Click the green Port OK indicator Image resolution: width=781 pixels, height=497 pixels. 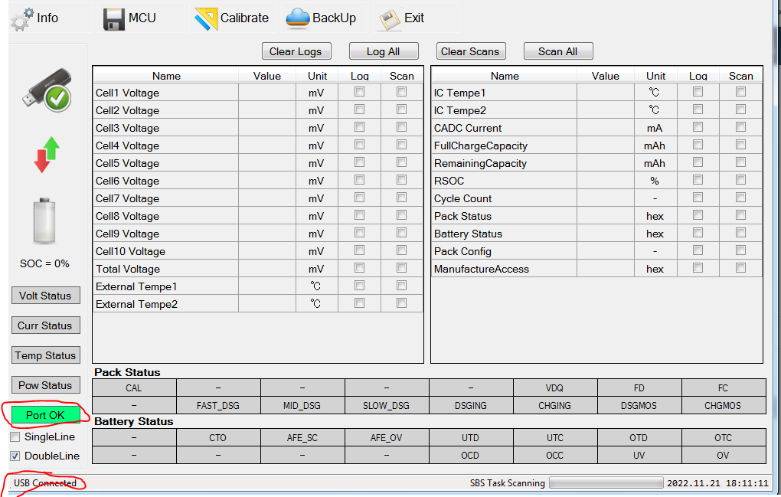(45, 415)
